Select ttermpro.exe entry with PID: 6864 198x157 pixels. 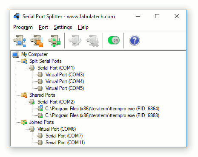[x=102, y=109]
